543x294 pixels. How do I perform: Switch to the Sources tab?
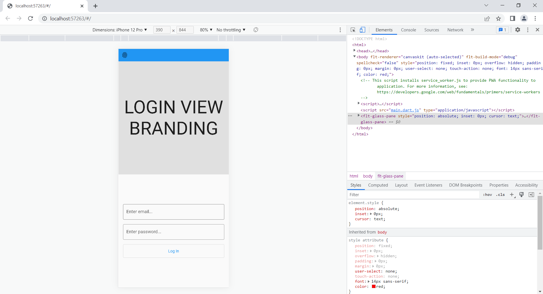click(x=432, y=30)
